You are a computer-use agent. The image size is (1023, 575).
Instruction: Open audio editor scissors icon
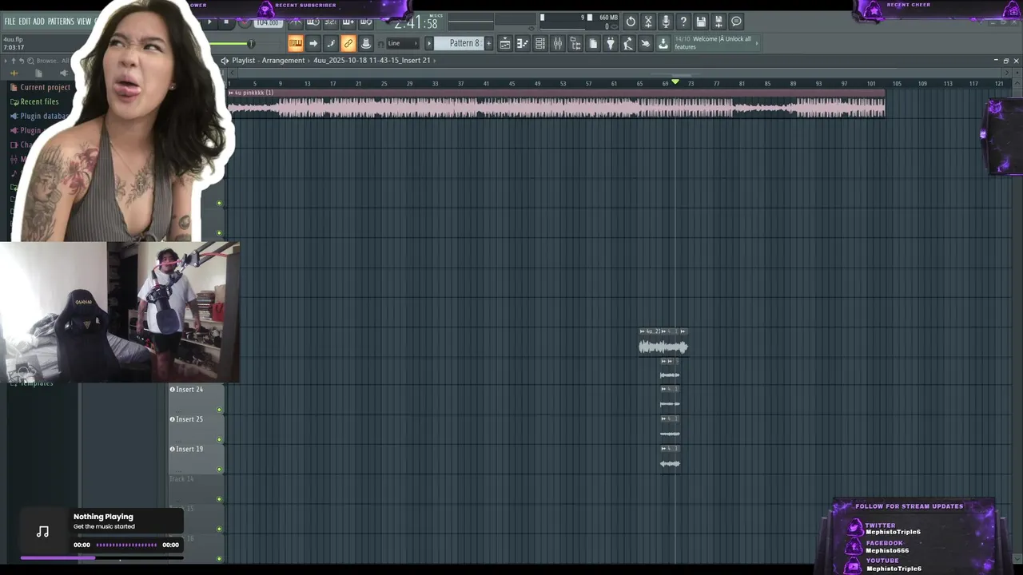pyautogui.click(x=648, y=22)
